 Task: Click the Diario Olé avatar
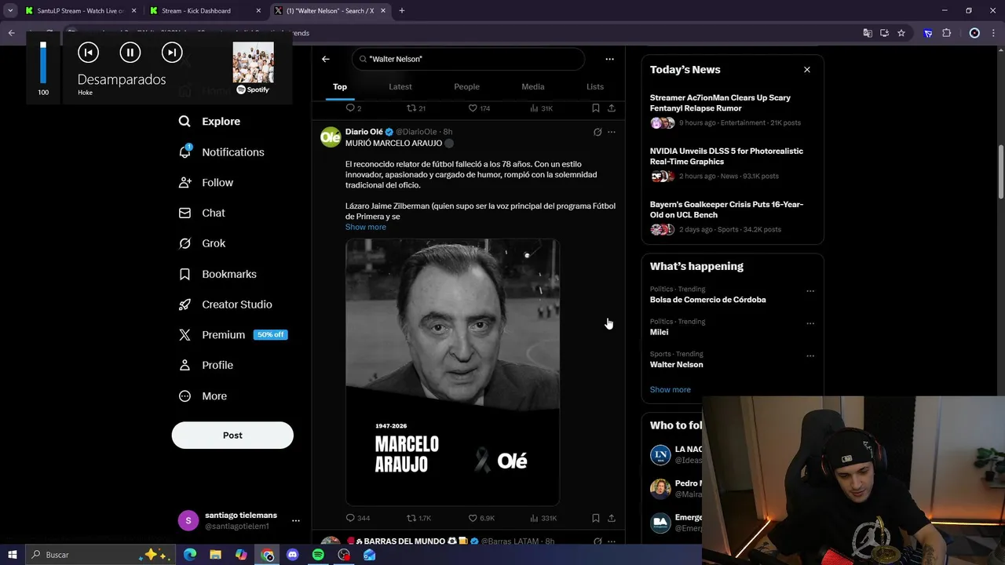(x=331, y=137)
